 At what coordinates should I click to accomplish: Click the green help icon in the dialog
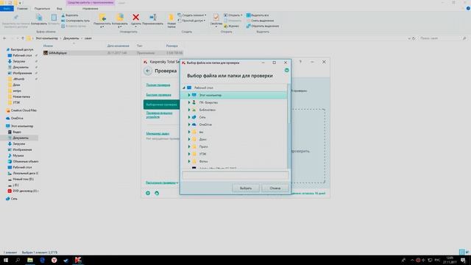286,71
